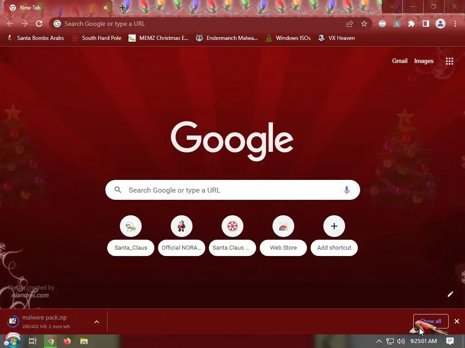The height and width of the screenshot is (348, 465).
Task: Open the Extensions puzzle-piece menu
Action: [411, 24]
